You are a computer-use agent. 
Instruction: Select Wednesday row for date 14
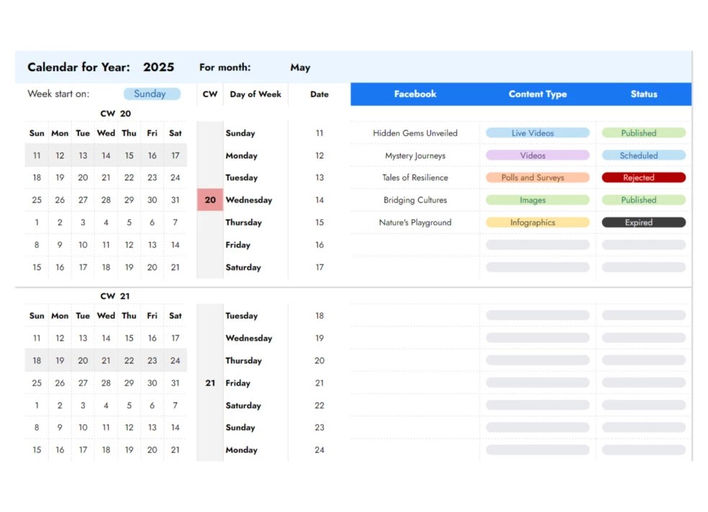point(249,200)
